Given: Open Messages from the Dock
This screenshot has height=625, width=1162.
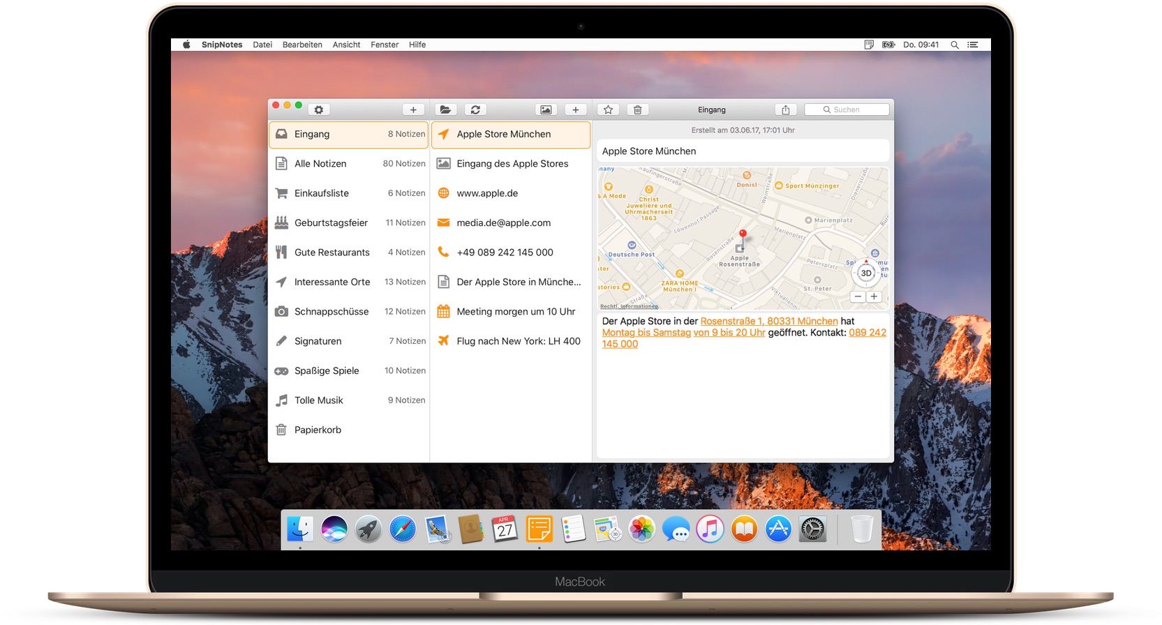Looking at the screenshot, I should point(676,529).
